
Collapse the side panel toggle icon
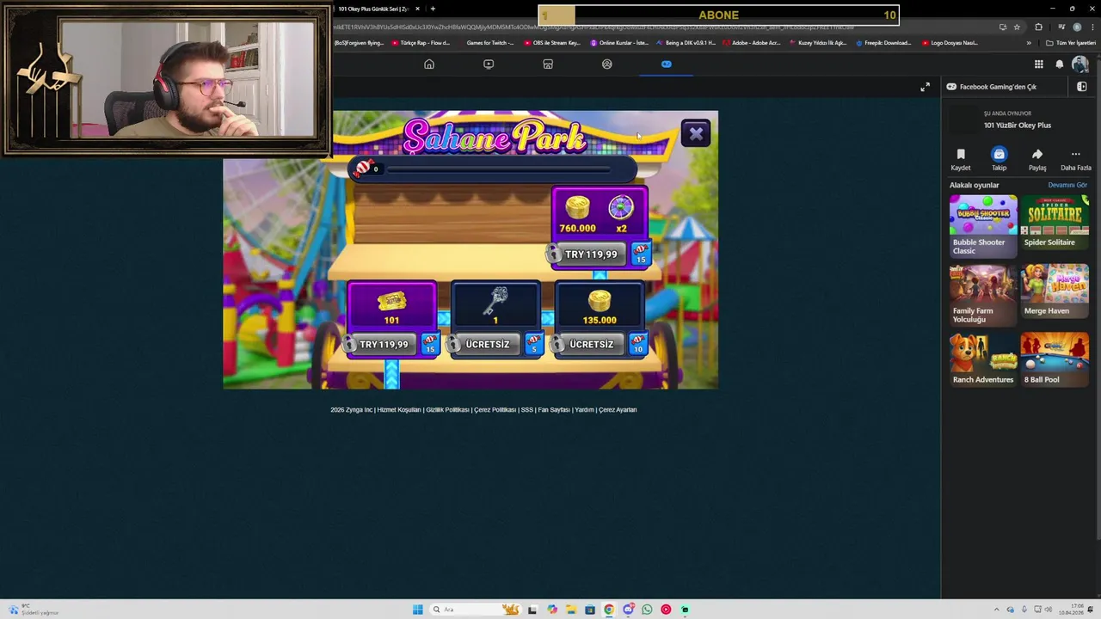click(1082, 87)
